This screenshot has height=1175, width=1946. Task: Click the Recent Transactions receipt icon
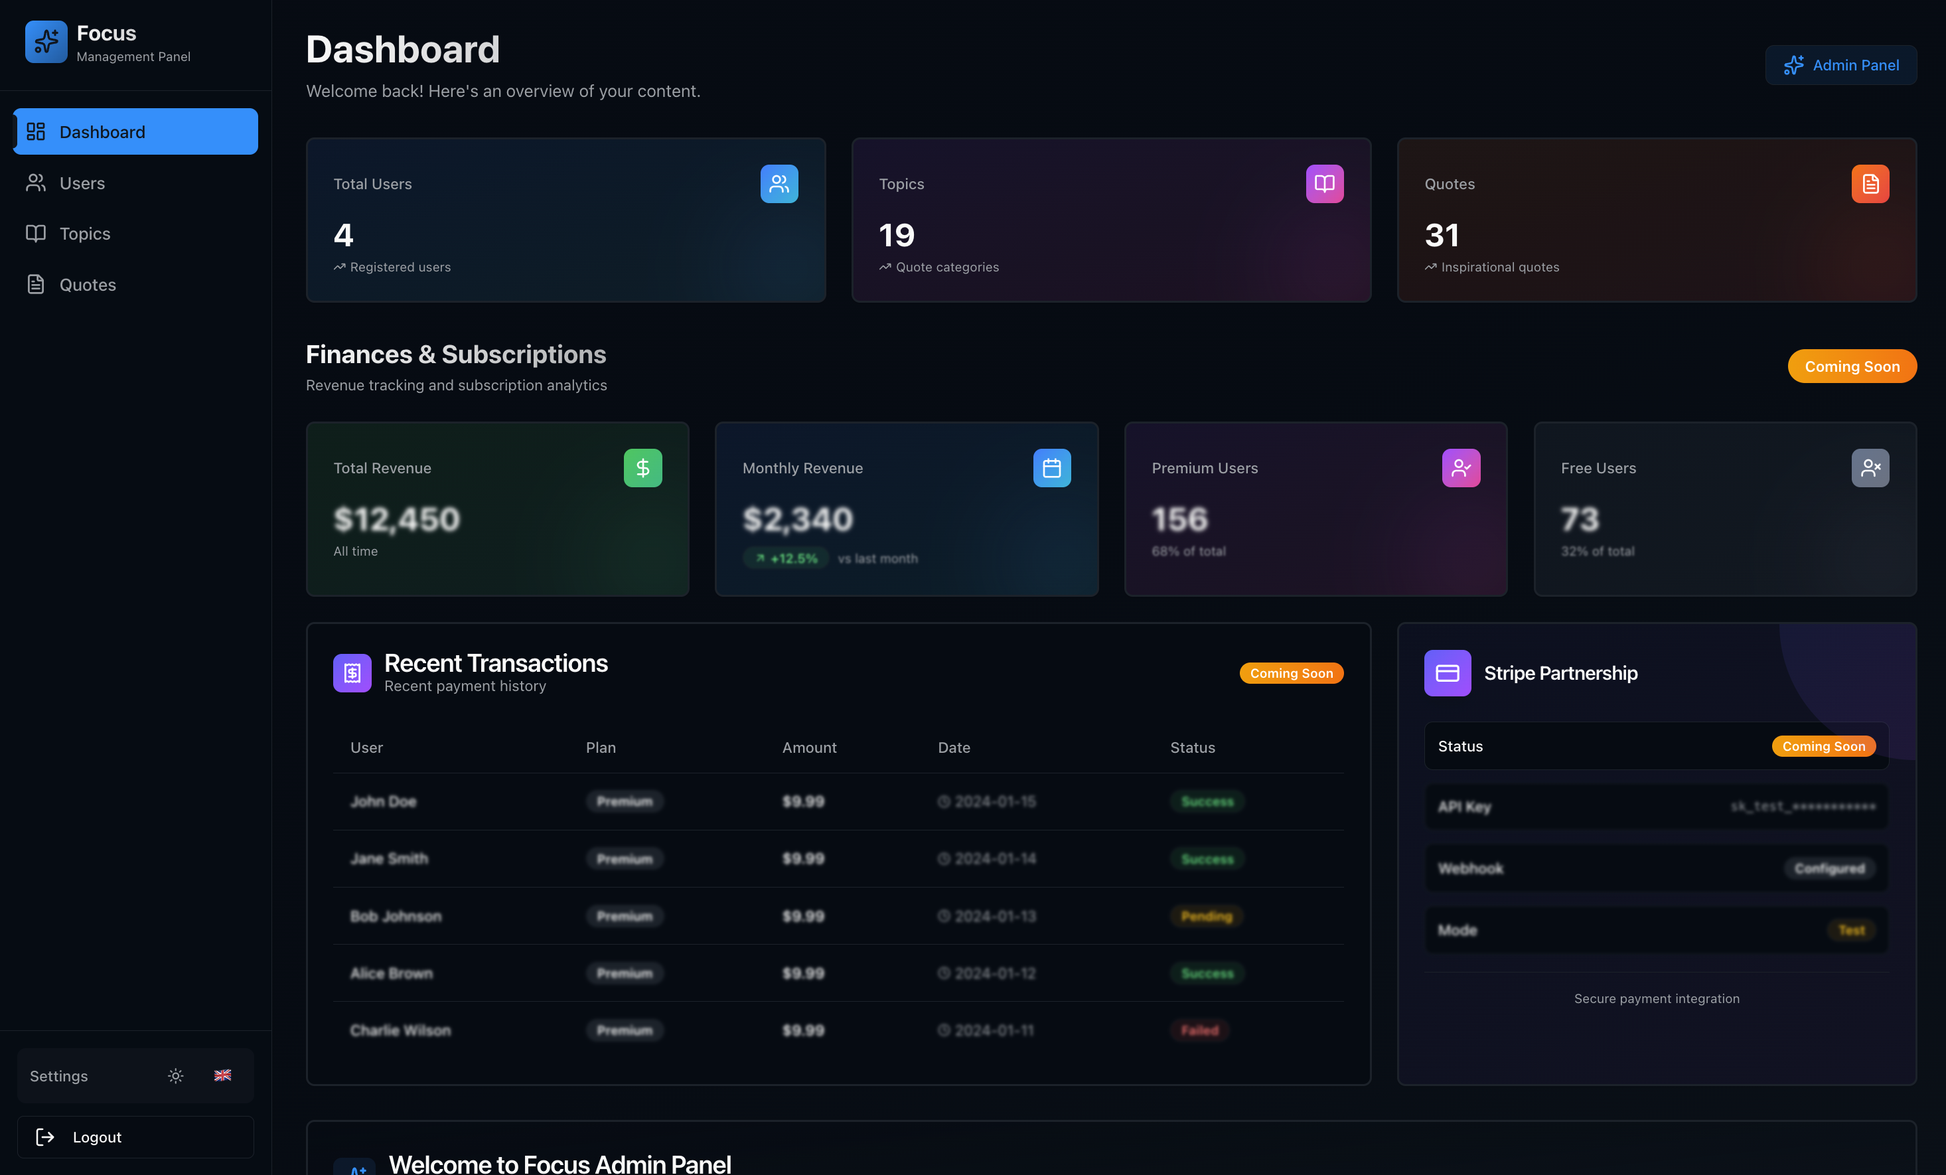pos(352,672)
